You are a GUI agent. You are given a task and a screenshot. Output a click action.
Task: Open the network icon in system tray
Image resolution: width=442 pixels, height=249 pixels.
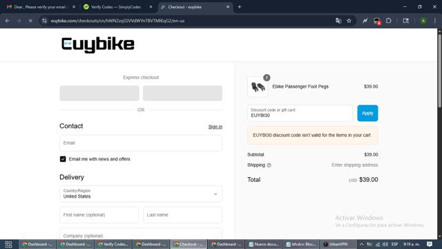[x=378, y=244]
